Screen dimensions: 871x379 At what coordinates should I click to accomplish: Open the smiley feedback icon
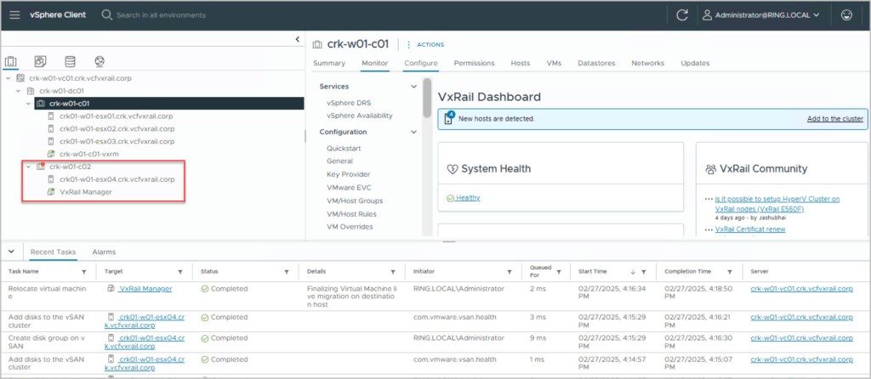tap(846, 14)
